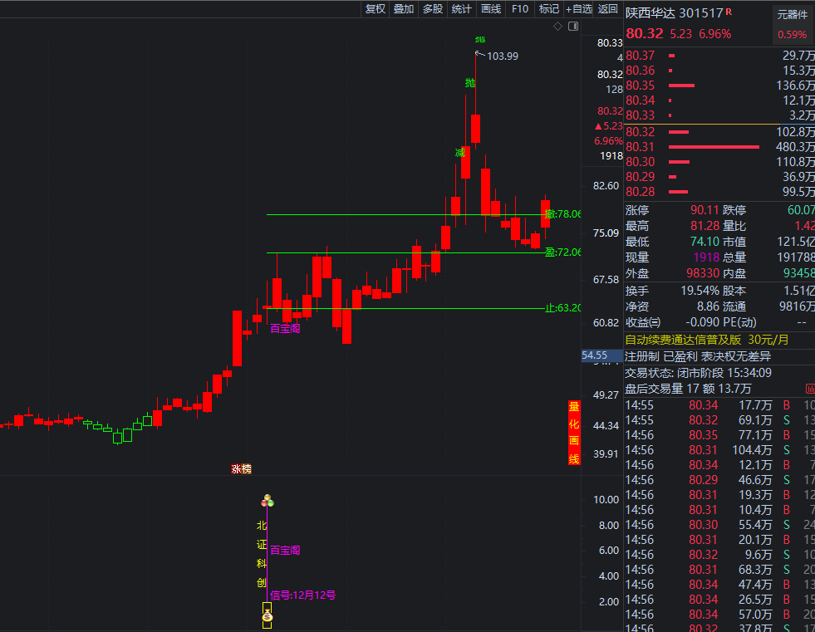
Task: Open the 标记 mark dropdown
Action: click(548, 9)
